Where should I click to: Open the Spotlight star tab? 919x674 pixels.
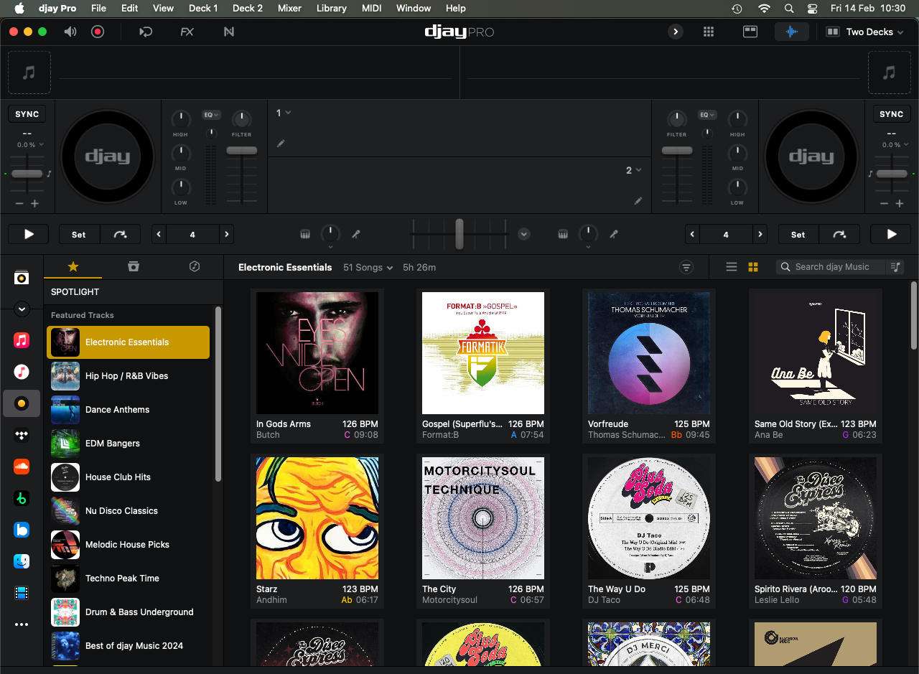(x=73, y=266)
